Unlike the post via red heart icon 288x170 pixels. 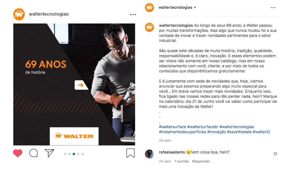pyautogui.click(x=18, y=153)
